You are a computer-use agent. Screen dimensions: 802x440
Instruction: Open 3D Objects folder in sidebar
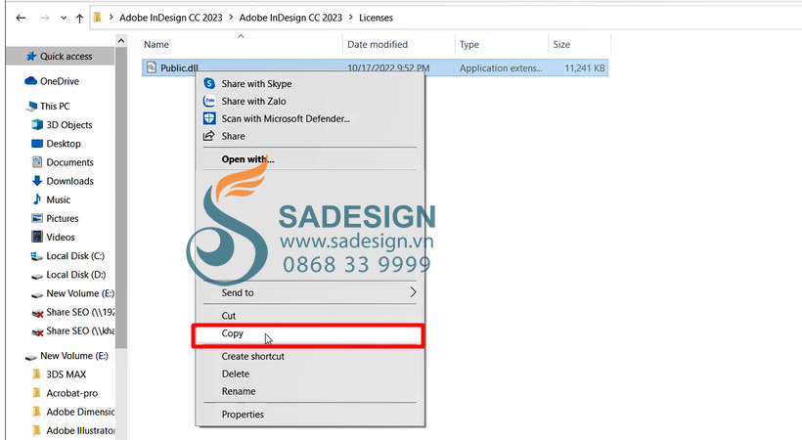pyautogui.click(x=69, y=125)
